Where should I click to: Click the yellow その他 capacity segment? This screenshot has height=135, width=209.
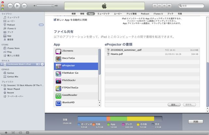(141, 118)
